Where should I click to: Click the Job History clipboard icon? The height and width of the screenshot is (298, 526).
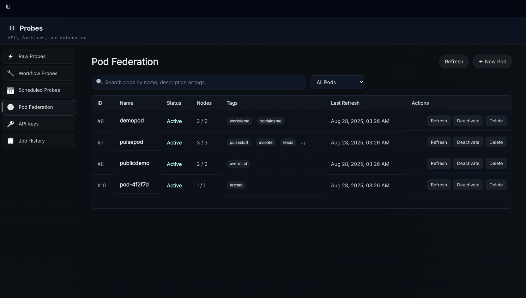coord(11,141)
